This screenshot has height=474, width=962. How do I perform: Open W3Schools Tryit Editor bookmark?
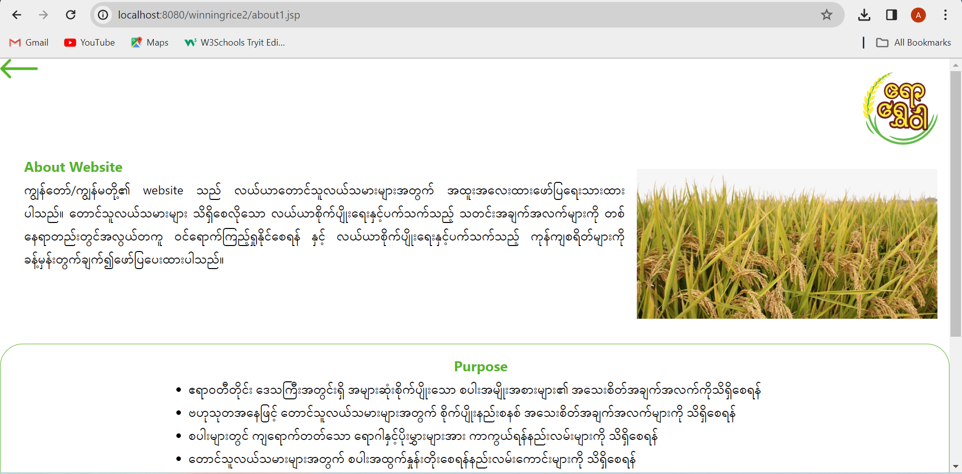coord(235,43)
